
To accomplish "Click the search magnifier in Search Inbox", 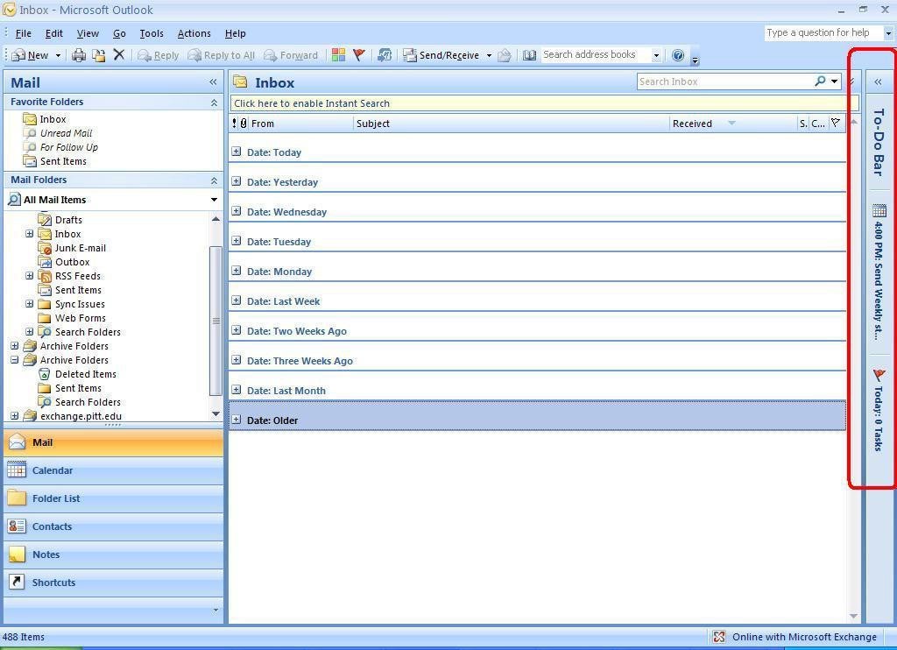I will 820,81.
